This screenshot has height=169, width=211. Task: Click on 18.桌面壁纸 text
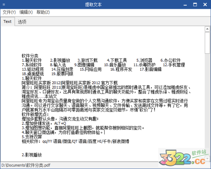click(x=33, y=74)
